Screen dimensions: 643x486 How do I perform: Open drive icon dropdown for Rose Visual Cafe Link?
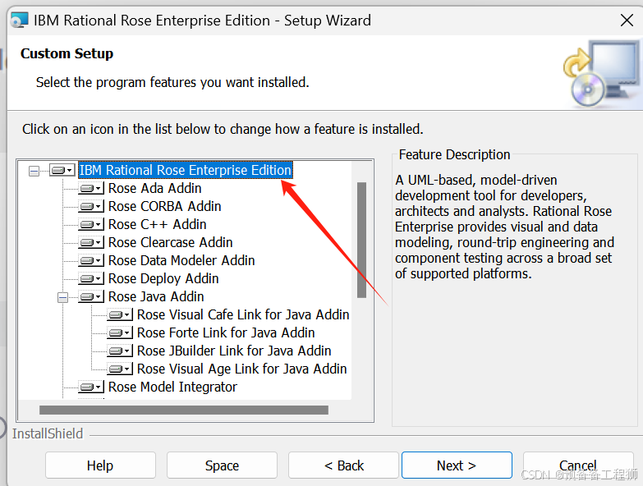(120, 314)
